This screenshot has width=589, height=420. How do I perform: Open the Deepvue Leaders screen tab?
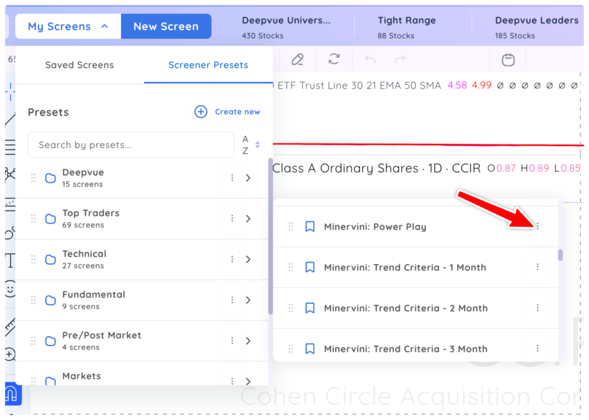click(537, 28)
